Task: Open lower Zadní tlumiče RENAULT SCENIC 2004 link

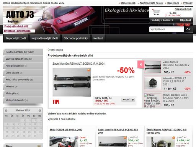Action: (x=118, y=131)
